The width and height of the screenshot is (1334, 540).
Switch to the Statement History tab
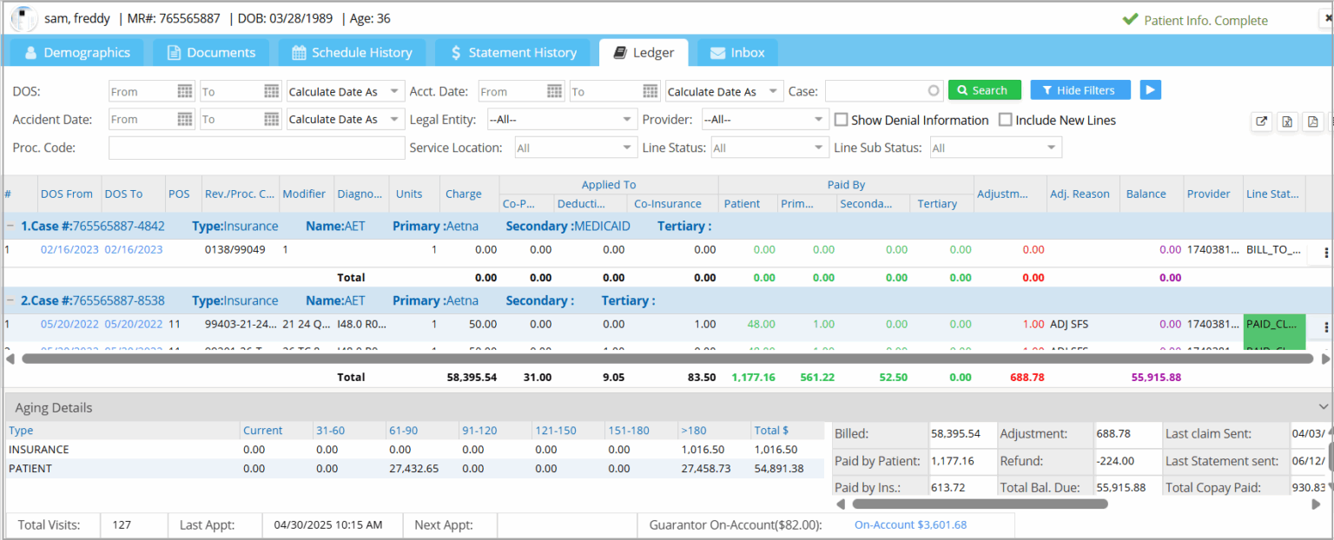512,52
